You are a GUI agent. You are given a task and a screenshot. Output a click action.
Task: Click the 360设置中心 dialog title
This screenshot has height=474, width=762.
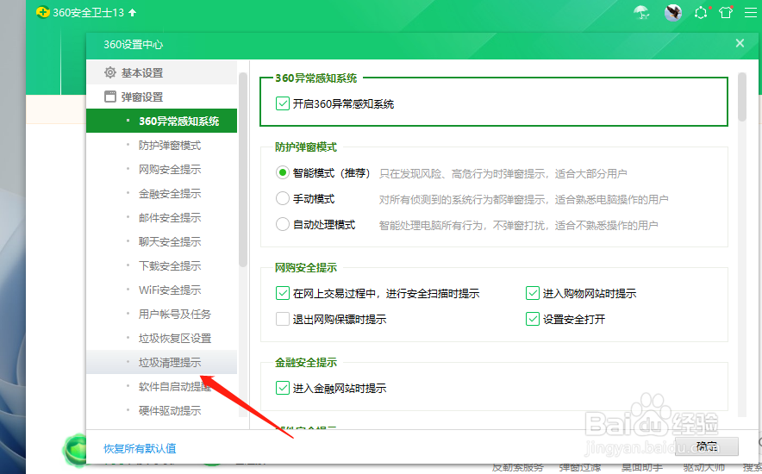pos(133,44)
